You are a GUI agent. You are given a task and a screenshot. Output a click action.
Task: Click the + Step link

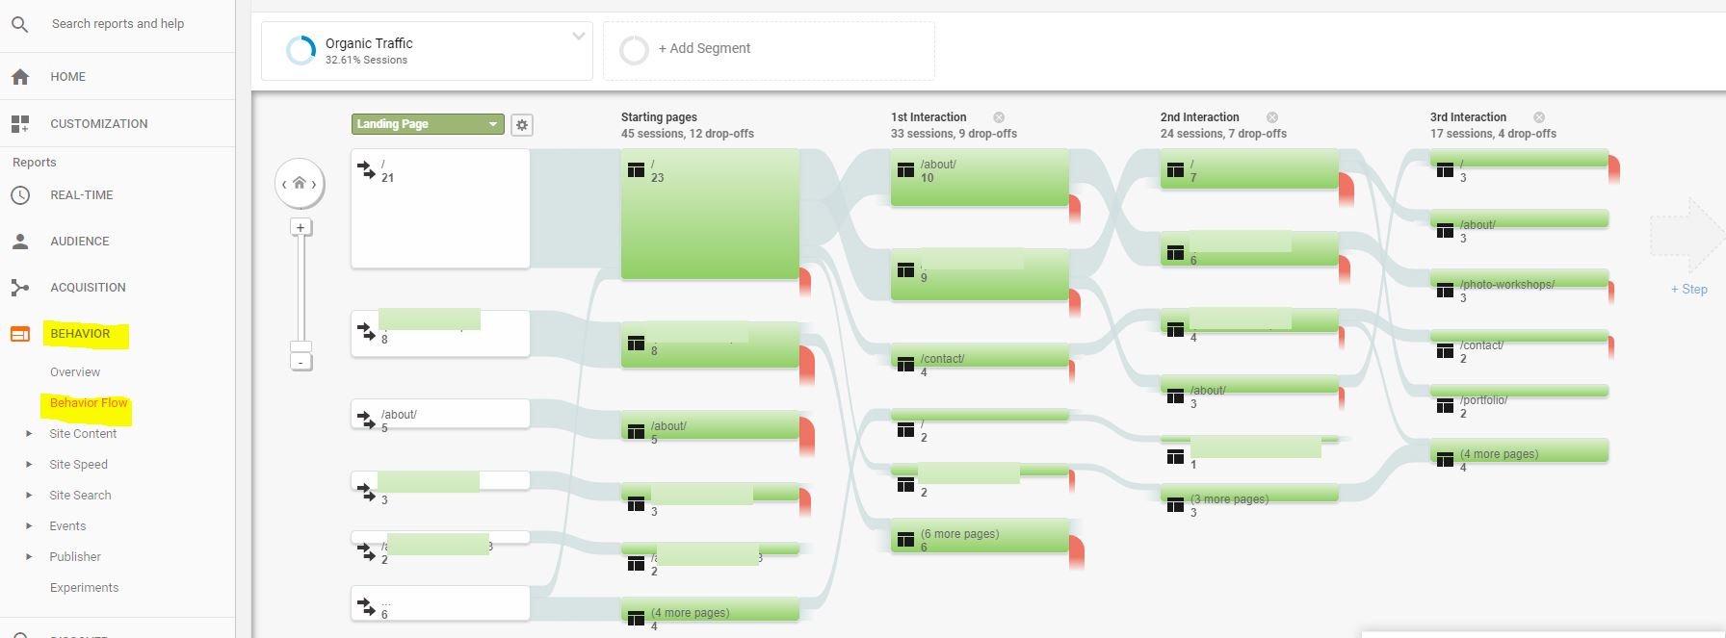(1688, 289)
